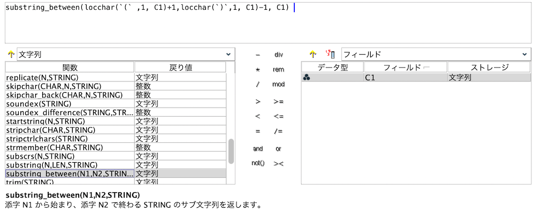Select stripchar(CHAR,STRING) function
Screen dimensions: 535x212
(x=70, y=130)
